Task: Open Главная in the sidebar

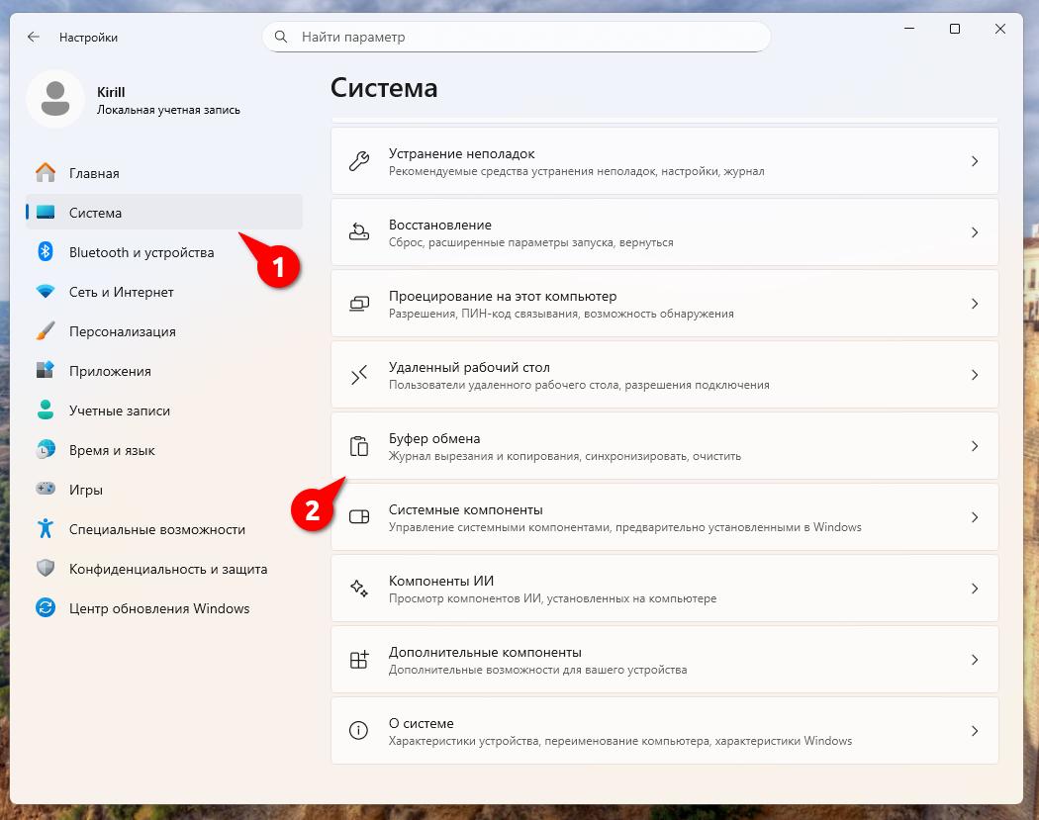Action: pyautogui.click(x=94, y=173)
